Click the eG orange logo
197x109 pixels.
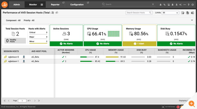click(4, 5)
